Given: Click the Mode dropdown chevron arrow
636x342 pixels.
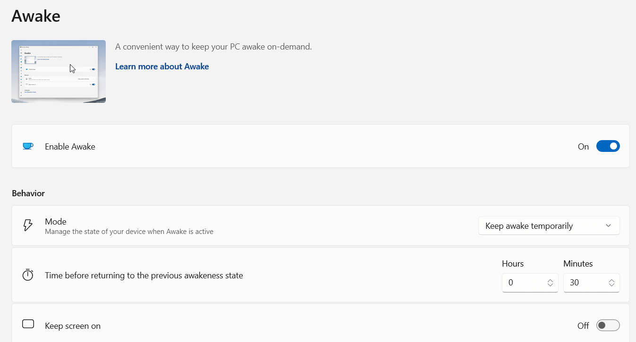Looking at the screenshot, I should (608, 225).
